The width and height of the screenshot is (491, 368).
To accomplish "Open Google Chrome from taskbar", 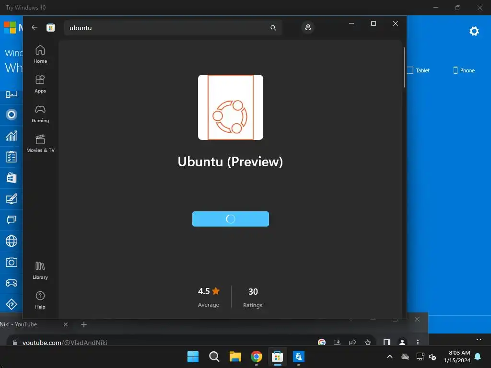I will (x=257, y=356).
